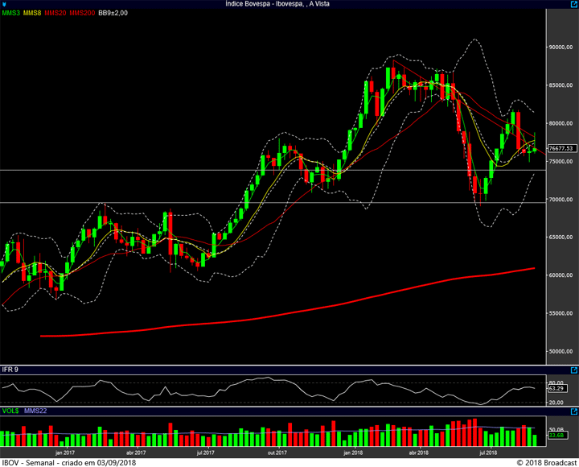579x467 pixels.
Task: Click the 'jan 2018' date on time axis
Action: 351,453
